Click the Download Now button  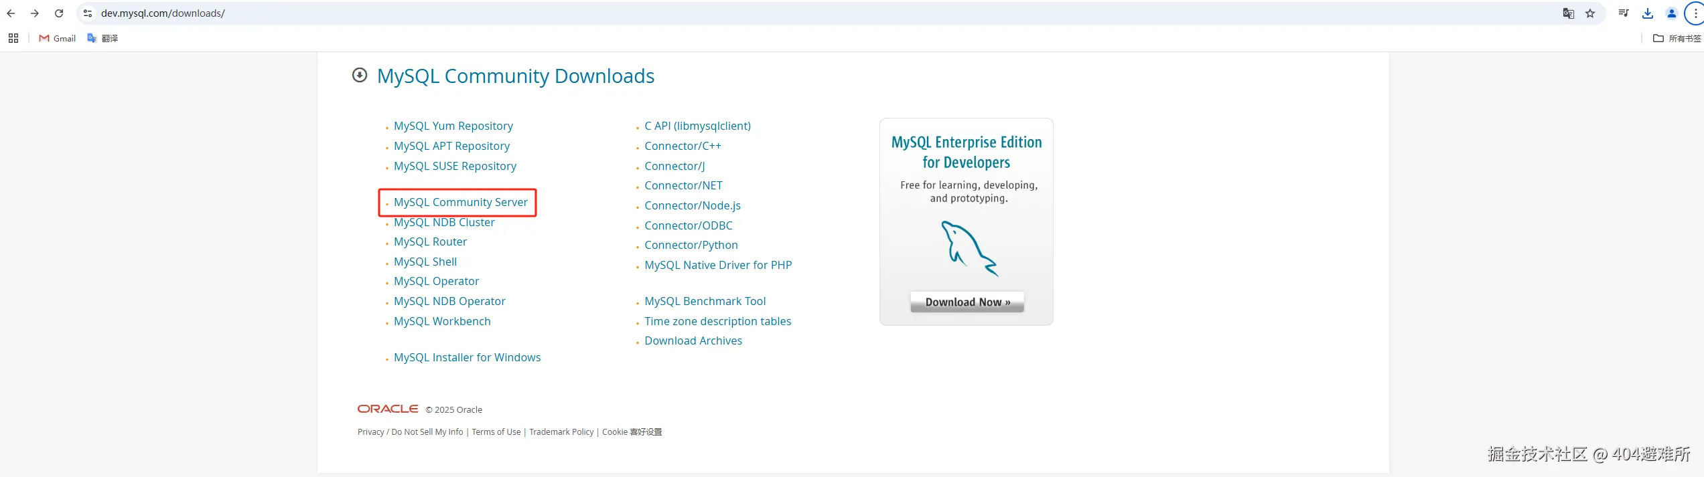[967, 302]
